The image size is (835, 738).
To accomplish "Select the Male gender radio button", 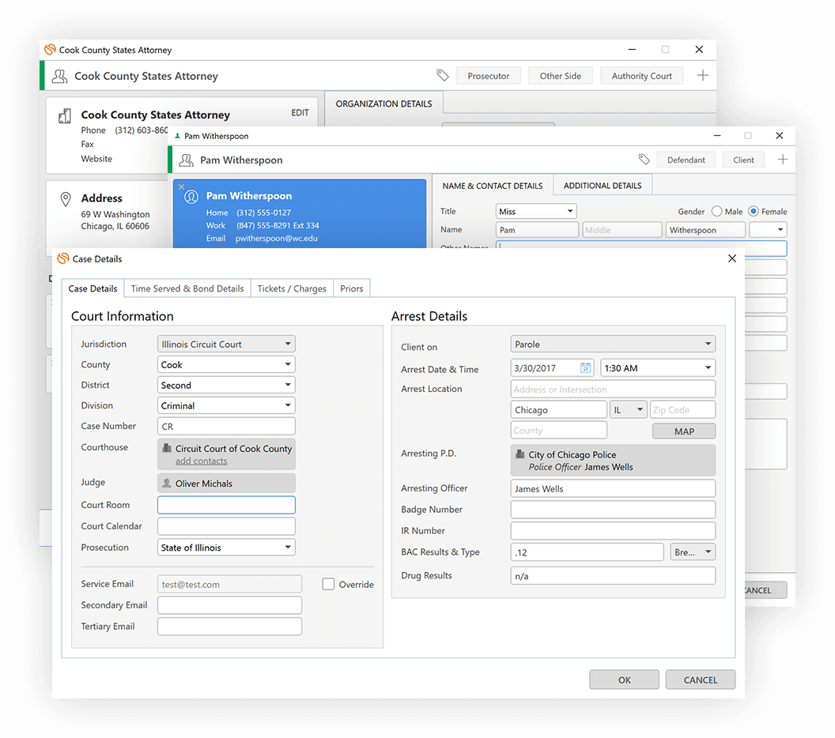I will pyautogui.click(x=717, y=212).
